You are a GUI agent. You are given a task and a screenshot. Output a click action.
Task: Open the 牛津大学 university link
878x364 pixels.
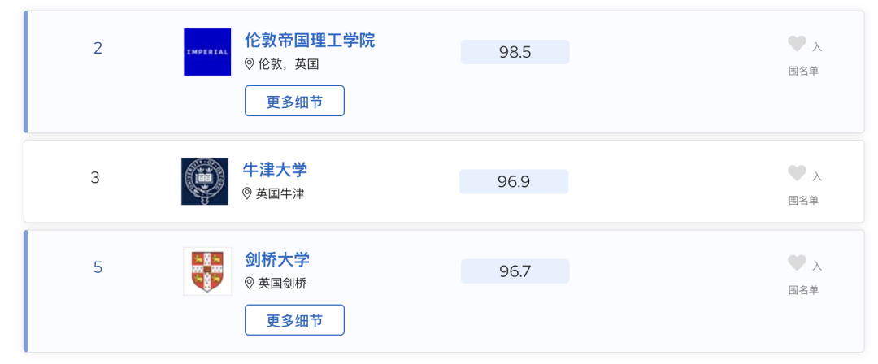pos(275,170)
